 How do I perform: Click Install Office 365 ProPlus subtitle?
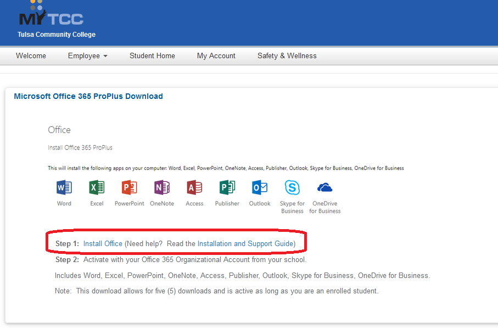pyautogui.click(x=80, y=147)
